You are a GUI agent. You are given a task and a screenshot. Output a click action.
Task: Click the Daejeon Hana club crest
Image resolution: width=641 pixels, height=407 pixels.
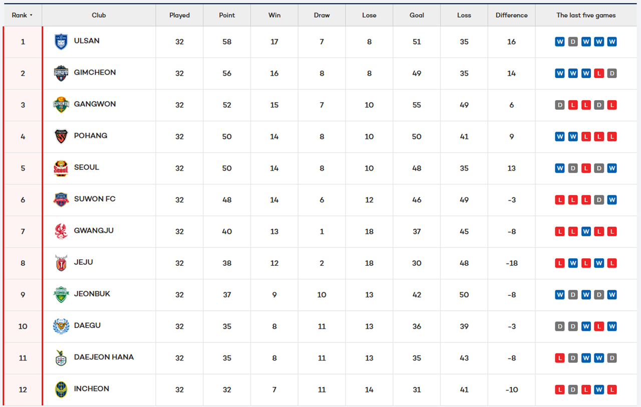(x=61, y=358)
